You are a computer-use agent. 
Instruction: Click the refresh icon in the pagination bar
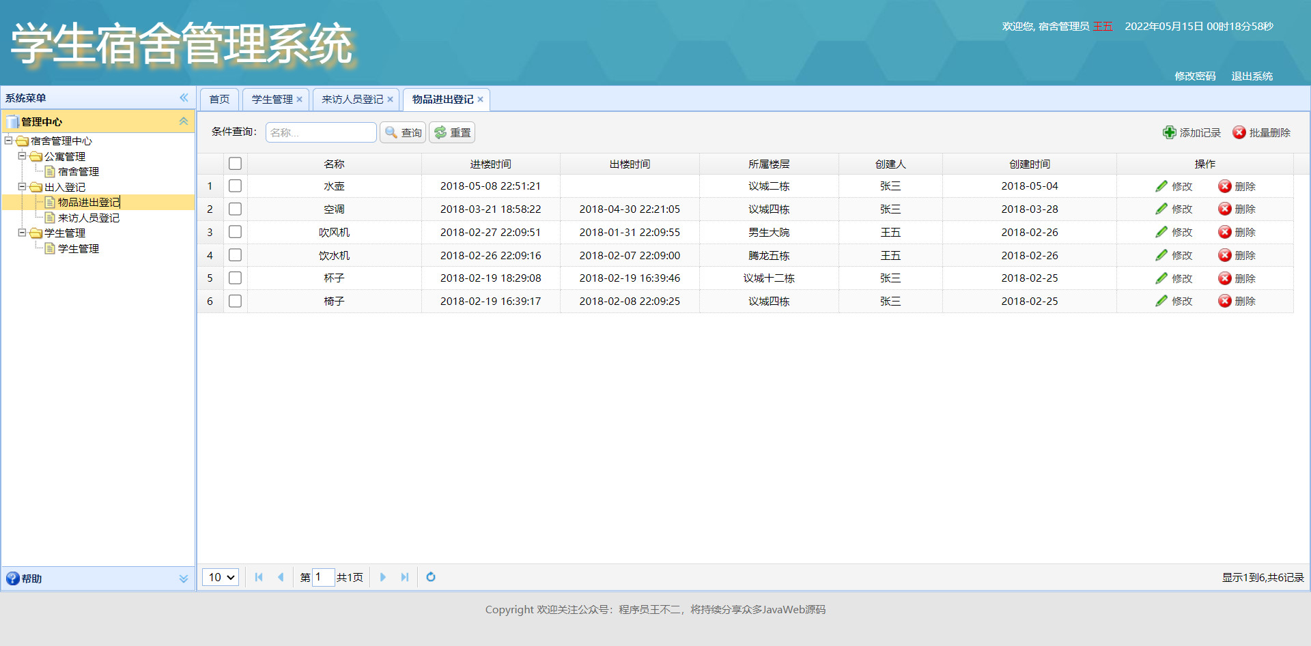pyautogui.click(x=430, y=577)
